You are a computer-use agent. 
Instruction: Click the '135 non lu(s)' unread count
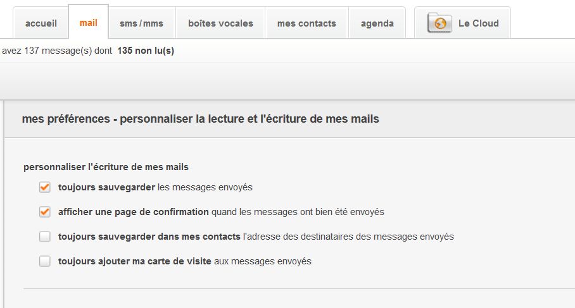pyautogui.click(x=146, y=51)
